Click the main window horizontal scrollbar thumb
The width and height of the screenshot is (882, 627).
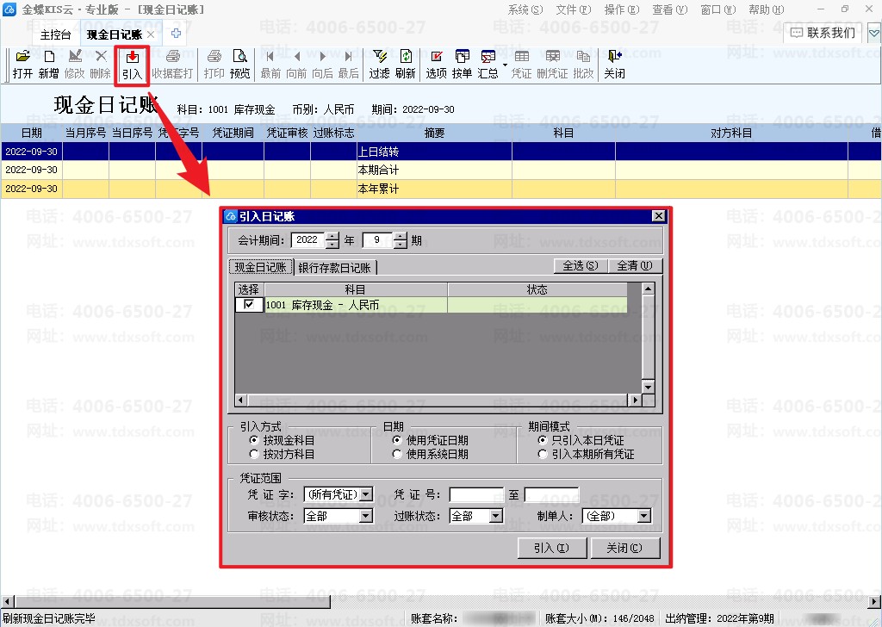point(172,602)
